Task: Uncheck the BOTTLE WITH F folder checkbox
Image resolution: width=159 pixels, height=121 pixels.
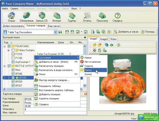Action: pos(9,66)
